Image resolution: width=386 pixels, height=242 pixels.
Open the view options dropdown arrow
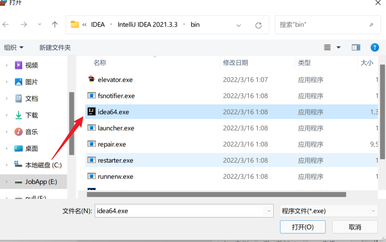click(338, 47)
